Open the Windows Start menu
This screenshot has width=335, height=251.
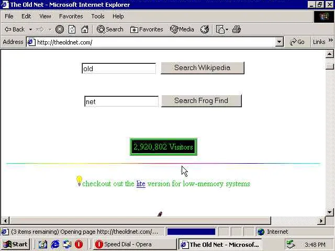pyautogui.click(x=15, y=244)
